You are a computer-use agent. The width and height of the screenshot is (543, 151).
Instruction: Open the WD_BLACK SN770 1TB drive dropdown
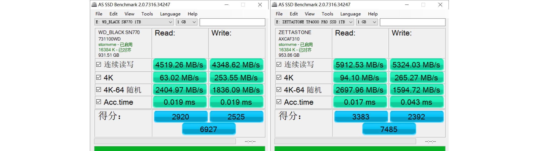[x=134, y=22]
